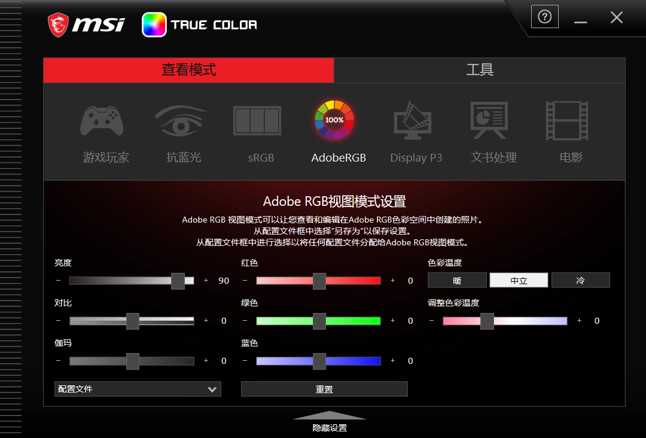This screenshot has height=438, width=646.
Task: Select the AdobeRGB color wheel icon
Action: tap(334, 120)
